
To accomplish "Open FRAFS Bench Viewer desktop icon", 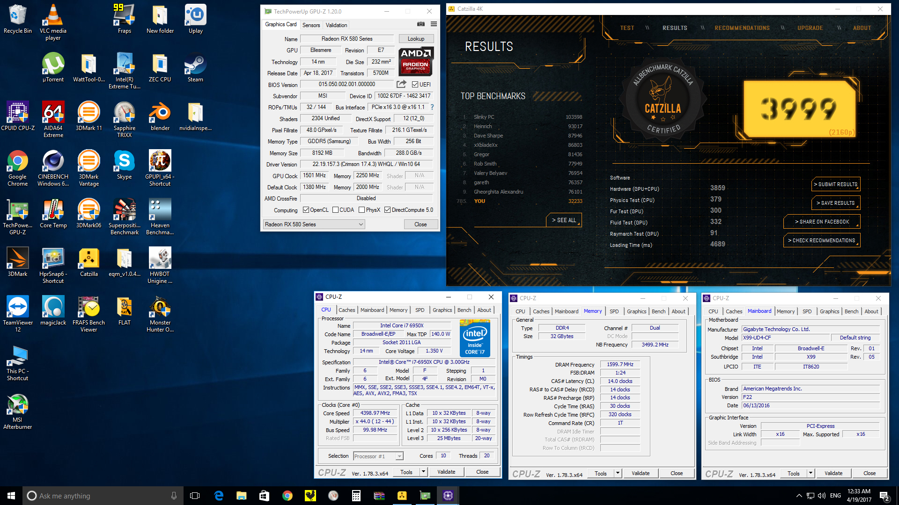I will coord(89,314).
